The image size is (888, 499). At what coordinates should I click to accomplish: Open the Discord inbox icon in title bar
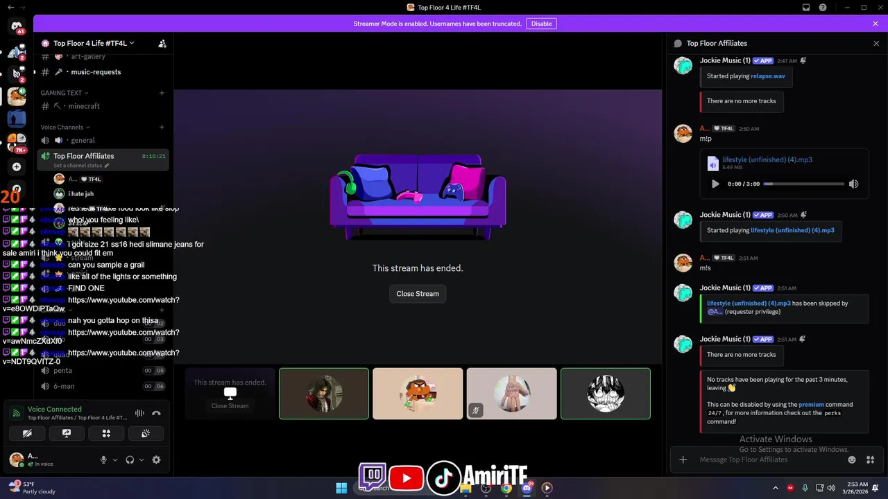pyautogui.click(x=806, y=7)
